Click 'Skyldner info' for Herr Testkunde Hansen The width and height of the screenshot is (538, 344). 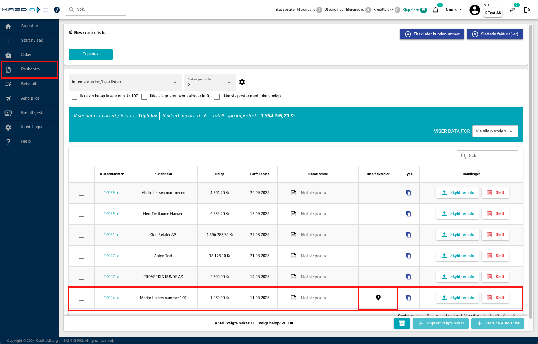tap(458, 214)
